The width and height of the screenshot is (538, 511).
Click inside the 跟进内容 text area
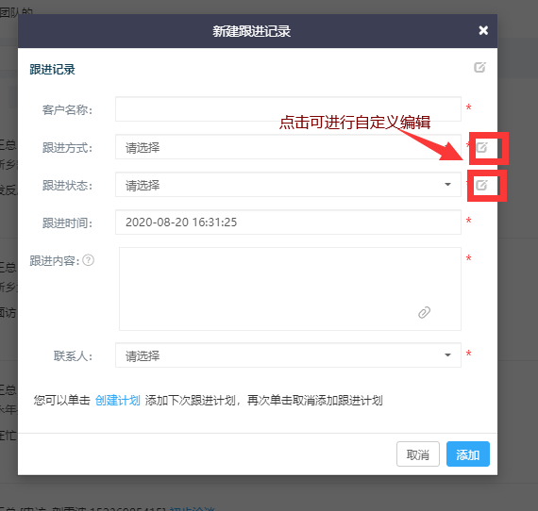[290, 288]
